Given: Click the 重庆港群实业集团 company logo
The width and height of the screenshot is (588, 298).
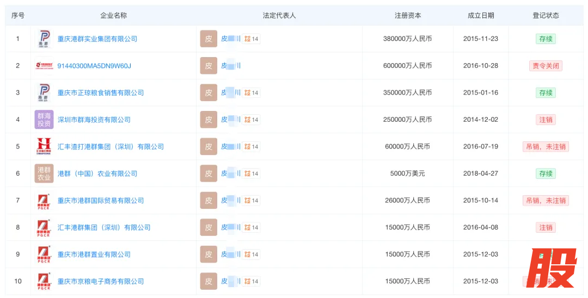Looking at the screenshot, I should pyautogui.click(x=44, y=39).
